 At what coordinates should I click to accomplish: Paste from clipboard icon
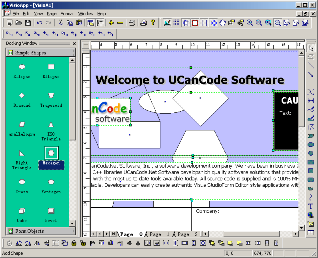(x=79, y=23)
